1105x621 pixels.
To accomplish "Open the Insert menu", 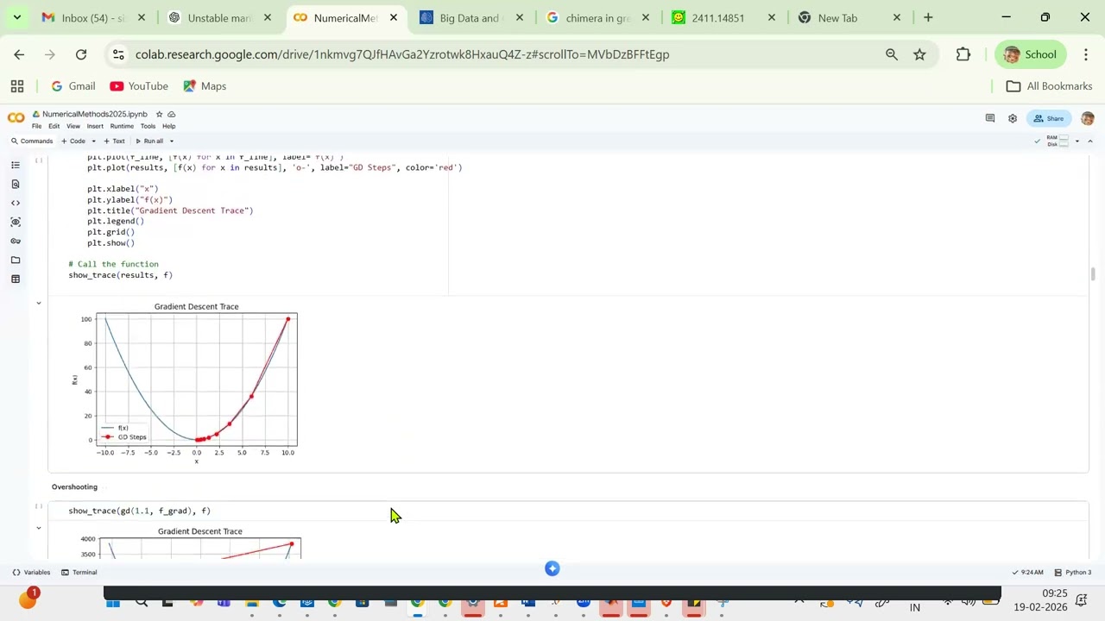I will [x=95, y=126].
